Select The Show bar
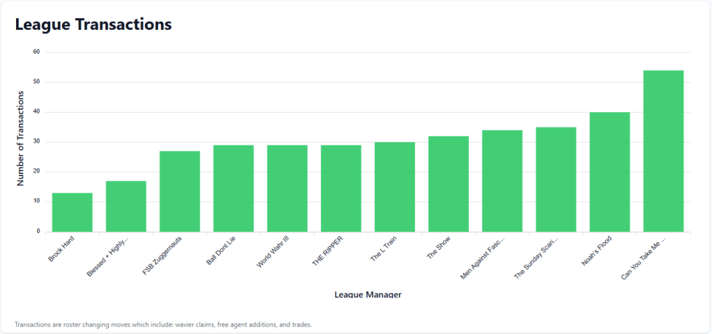 click(449, 184)
